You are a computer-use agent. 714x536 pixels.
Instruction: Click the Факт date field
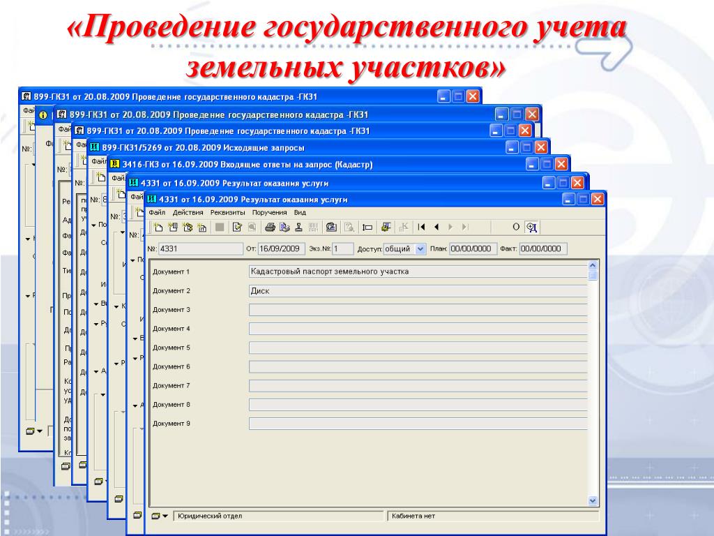click(542, 249)
